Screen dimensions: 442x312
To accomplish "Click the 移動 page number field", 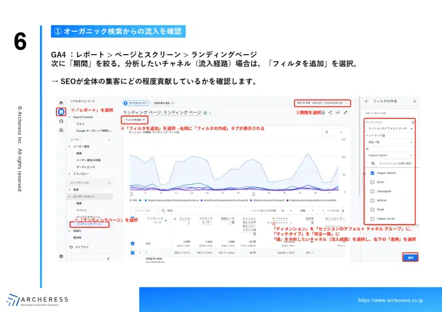I will (312, 211).
